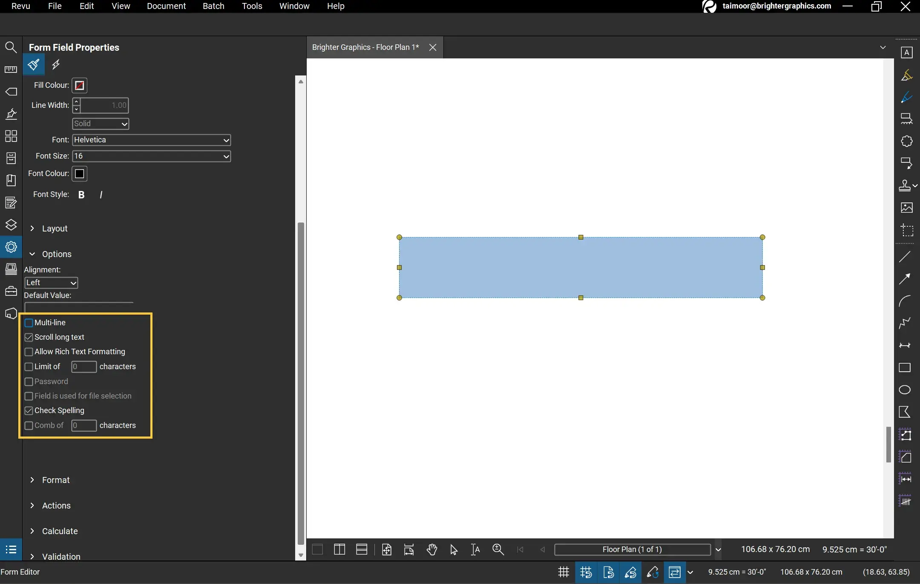Open the Measurements ruler panel icon

point(11,69)
